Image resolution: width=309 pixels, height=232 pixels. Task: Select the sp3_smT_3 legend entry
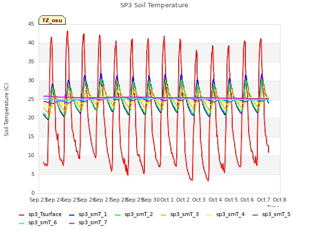tap(180, 214)
